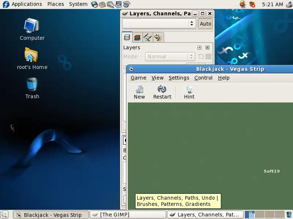
Task: Start a New Blackjack game
Action: click(x=140, y=92)
